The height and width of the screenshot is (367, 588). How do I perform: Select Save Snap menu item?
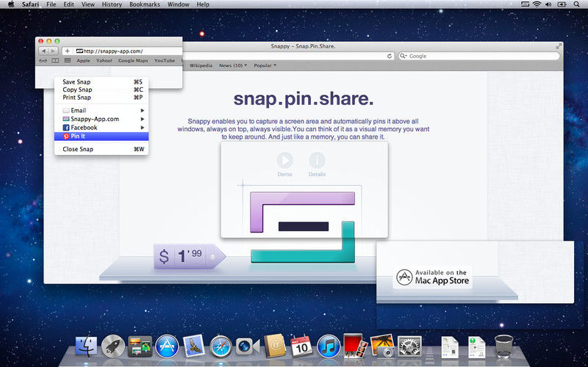(x=77, y=82)
